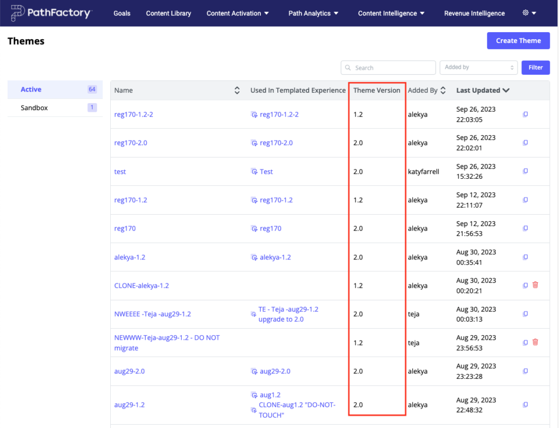Image resolution: width=559 pixels, height=428 pixels.
Task: Copy the reg170-1.2-2 theme
Action: pos(525,114)
